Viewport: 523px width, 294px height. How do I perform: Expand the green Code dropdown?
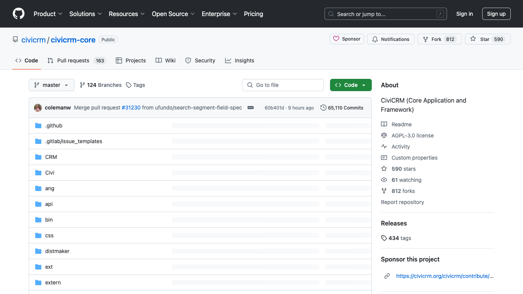(x=351, y=85)
